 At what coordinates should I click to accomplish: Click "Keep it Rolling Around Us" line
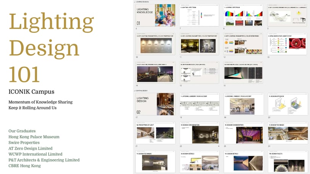point(32,108)
